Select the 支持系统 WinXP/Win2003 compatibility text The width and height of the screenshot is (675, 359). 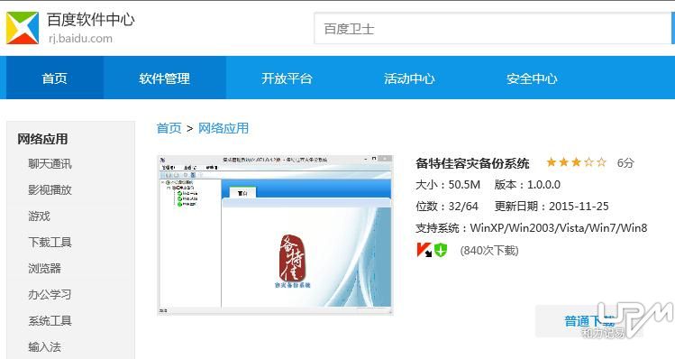pos(531,228)
